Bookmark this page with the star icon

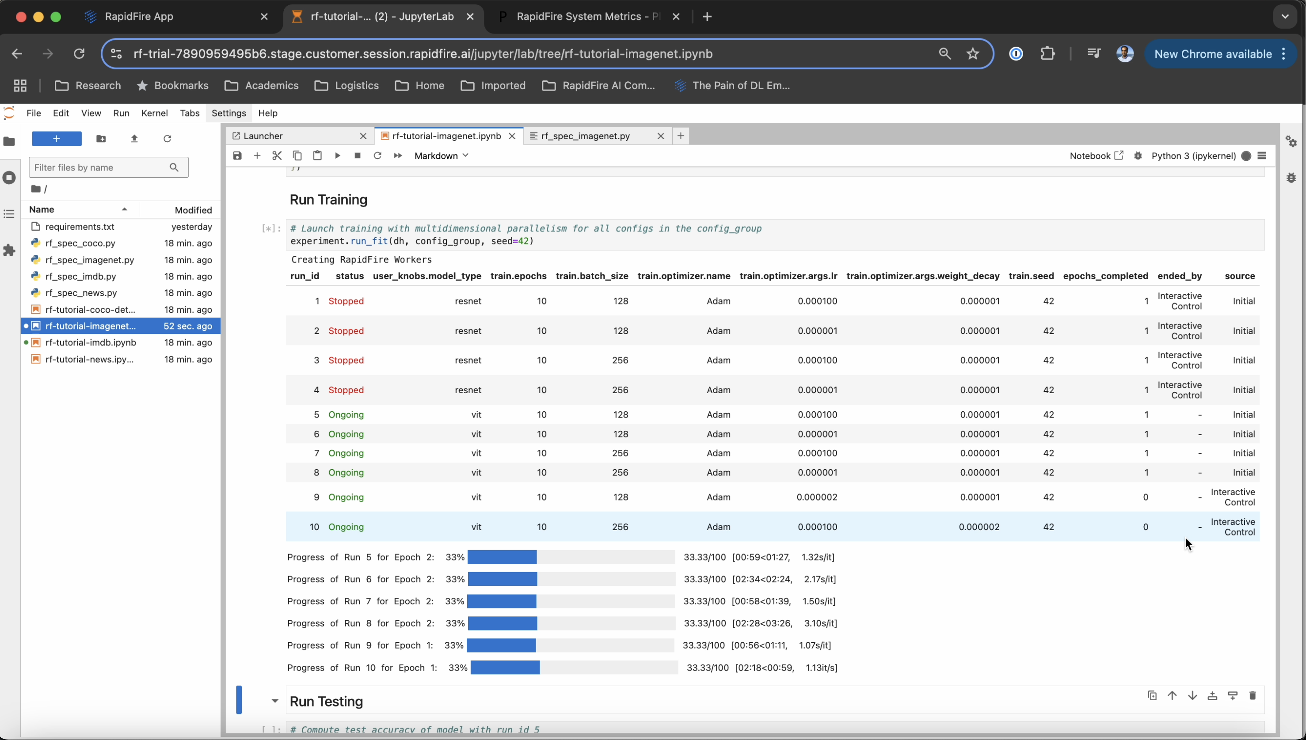click(972, 53)
